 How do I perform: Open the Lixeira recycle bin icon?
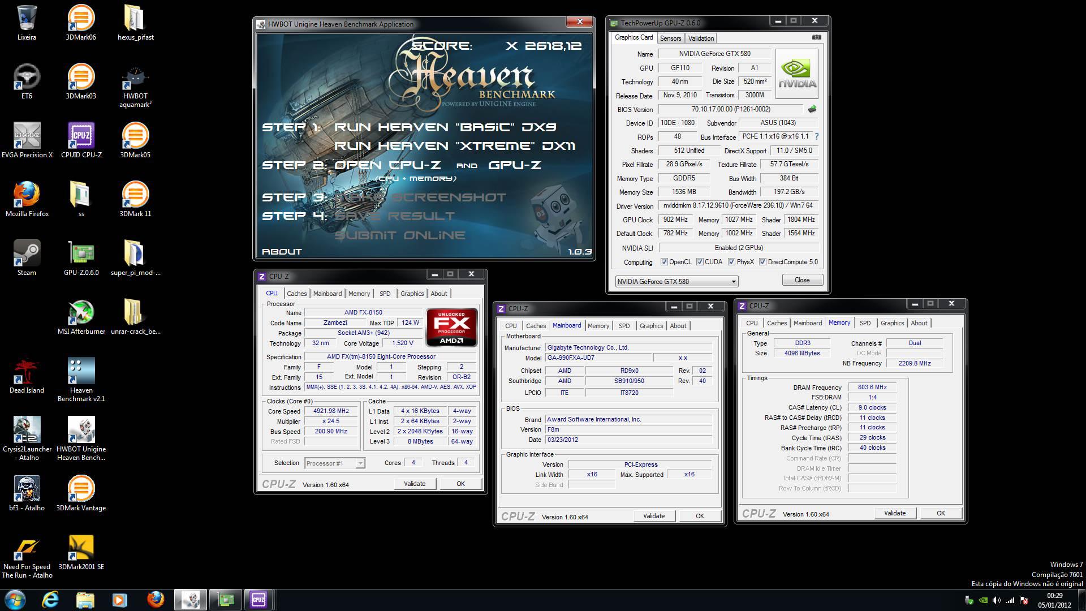(x=27, y=23)
